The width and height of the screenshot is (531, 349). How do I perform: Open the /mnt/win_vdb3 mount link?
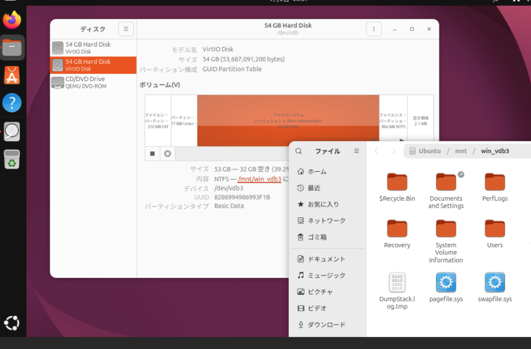tap(259, 179)
